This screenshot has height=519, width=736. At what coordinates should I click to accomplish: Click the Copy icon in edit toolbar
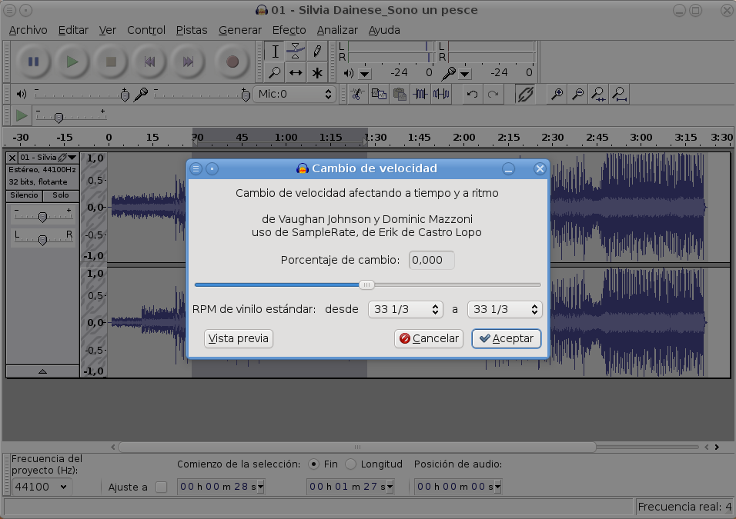click(x=378, y=95)
